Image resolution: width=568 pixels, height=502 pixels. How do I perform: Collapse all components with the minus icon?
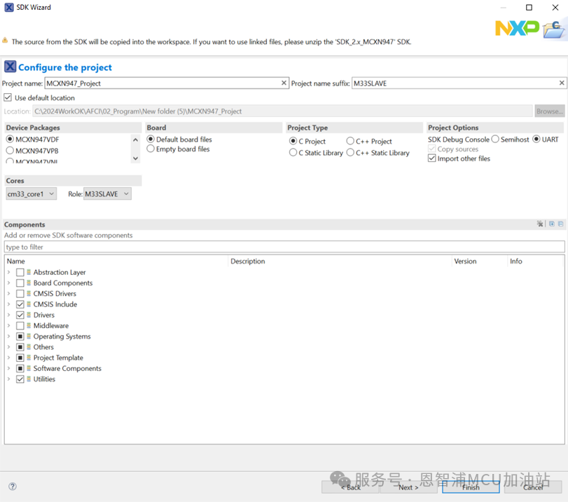coord(561,224)
